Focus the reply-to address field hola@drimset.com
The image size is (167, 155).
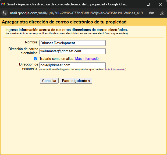[x=72, y=65]
